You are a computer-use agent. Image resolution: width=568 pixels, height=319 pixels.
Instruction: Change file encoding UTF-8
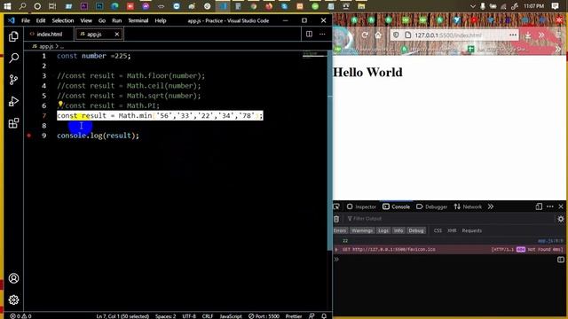click(x=189, y=315)
